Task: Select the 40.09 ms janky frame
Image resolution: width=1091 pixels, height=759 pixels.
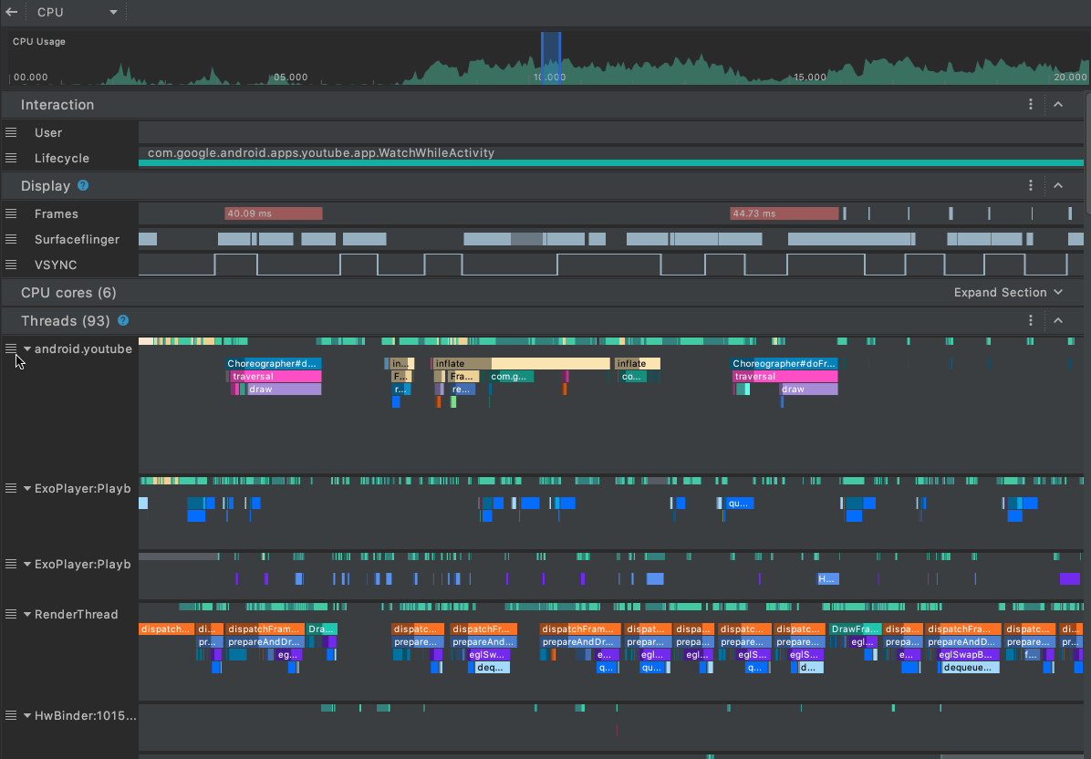Action: pos(274,213)
